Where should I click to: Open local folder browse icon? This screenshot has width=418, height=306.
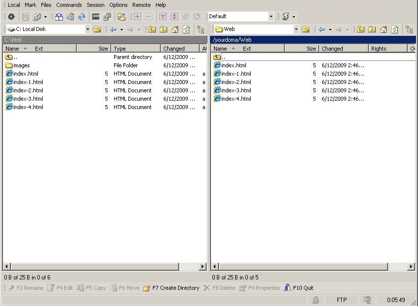click(x=97, y=29)
